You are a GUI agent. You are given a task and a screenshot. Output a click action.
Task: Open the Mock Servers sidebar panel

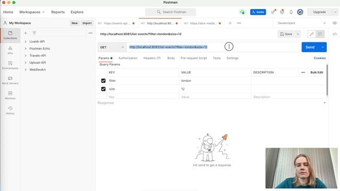(10, 80)
